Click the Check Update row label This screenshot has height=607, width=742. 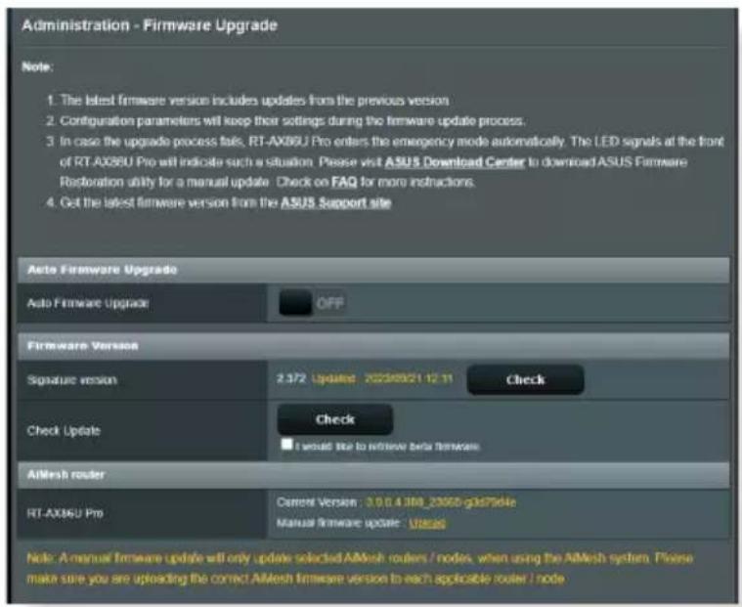point(64,430)
